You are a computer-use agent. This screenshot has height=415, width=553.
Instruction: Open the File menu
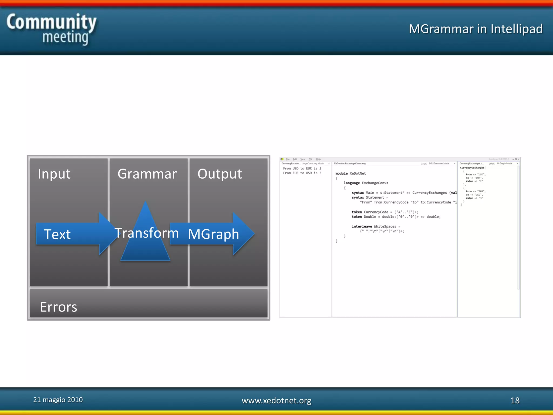288,159
